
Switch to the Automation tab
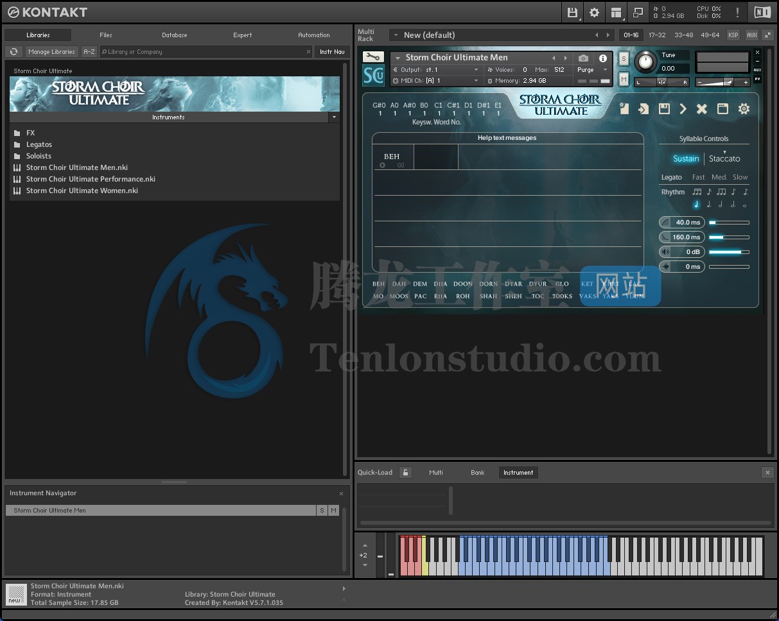coord(314,35)
